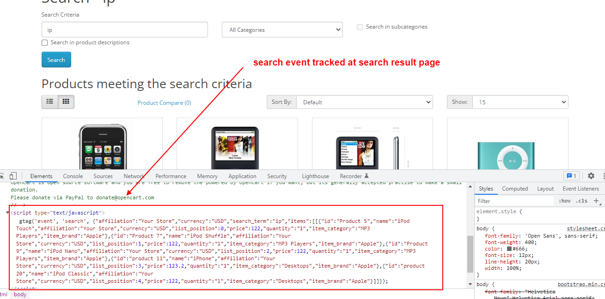Switch to list view layout

coord(50,102)
